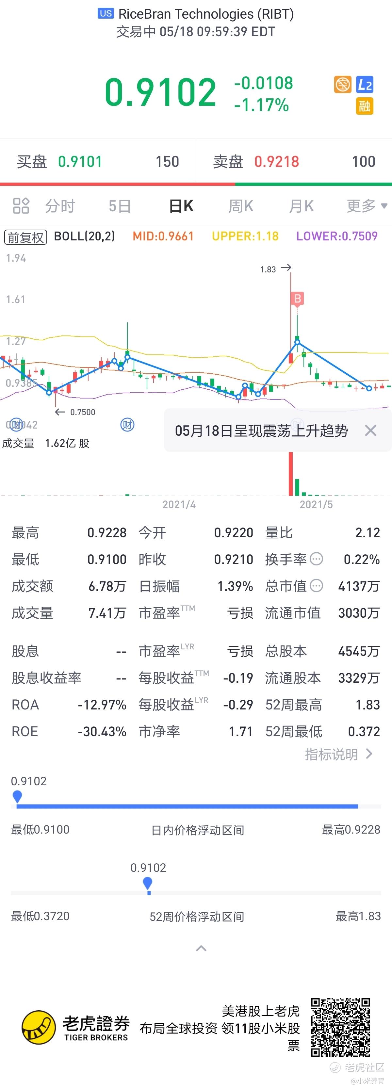Toggle the 前复权 adjustment setting
Viewport: 392px width, 1090px height.
(26, 237)
